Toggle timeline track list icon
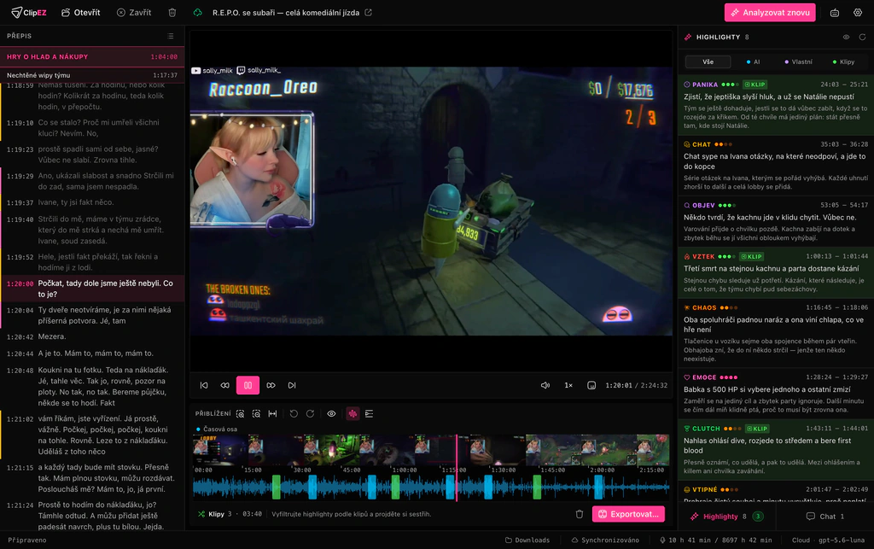This screenshot has width=874, height=549. [369, 413]
